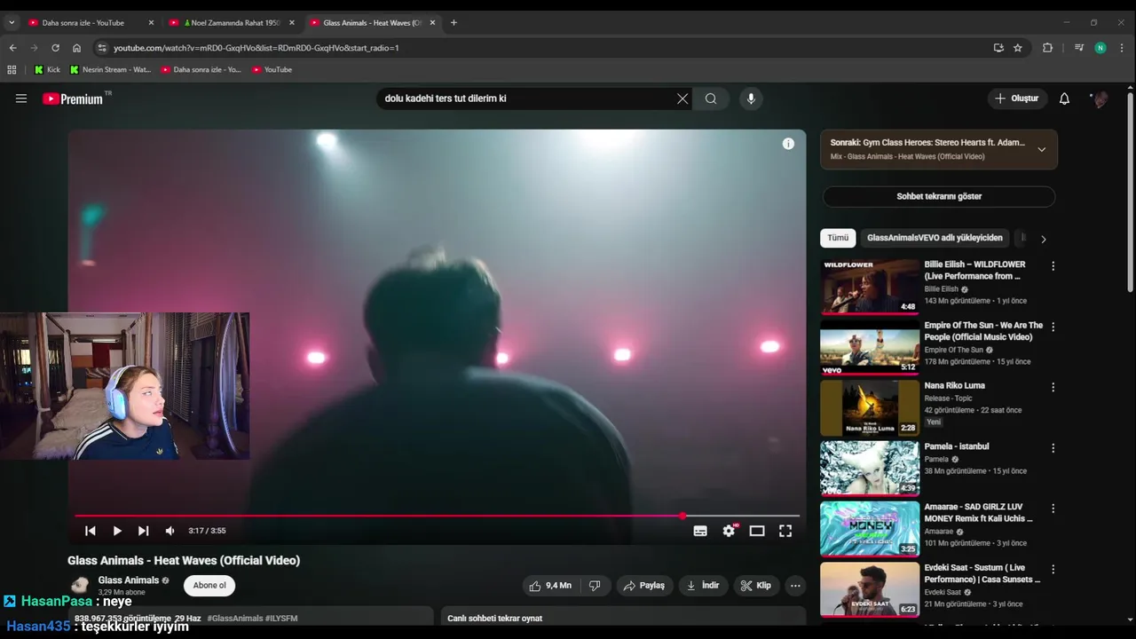Viewport: 1136px width, 639px height.
Task: Create a clip with Klip
Action: click(756, 586)
